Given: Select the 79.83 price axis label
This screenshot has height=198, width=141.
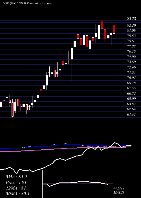Looking at the screenshot, I should click(131, 36).
